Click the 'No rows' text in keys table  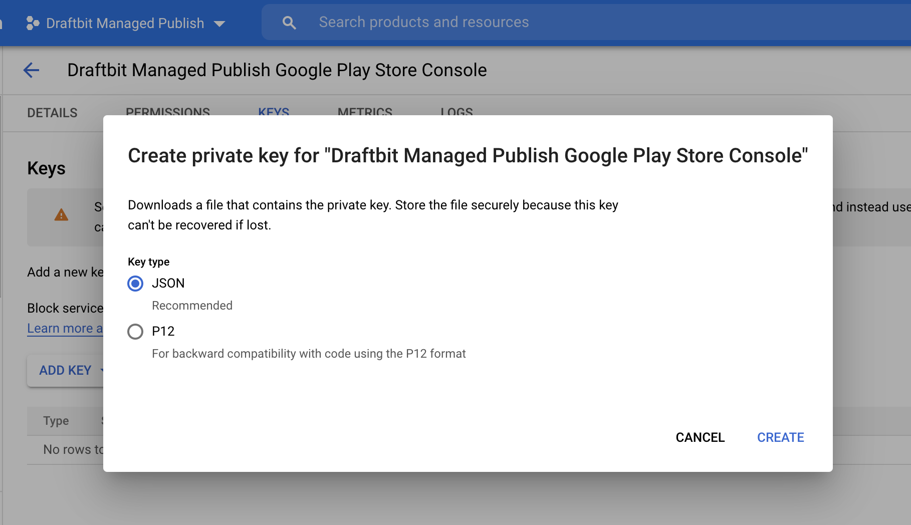click(73, 449)
